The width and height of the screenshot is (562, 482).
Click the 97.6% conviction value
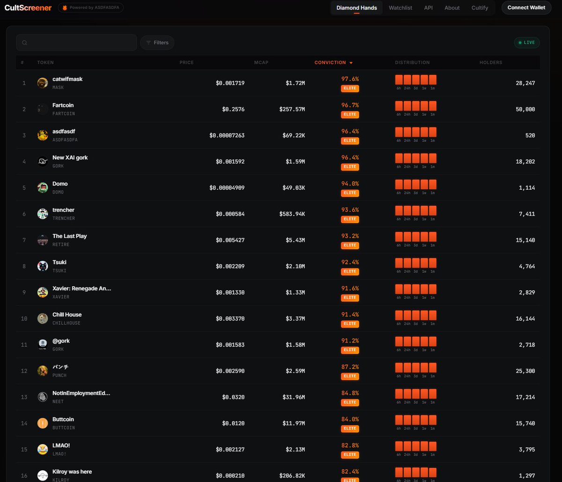(350, 79)
